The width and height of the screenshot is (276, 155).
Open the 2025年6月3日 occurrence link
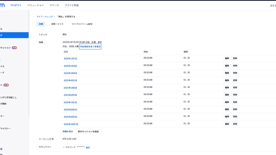click(70, 95)
